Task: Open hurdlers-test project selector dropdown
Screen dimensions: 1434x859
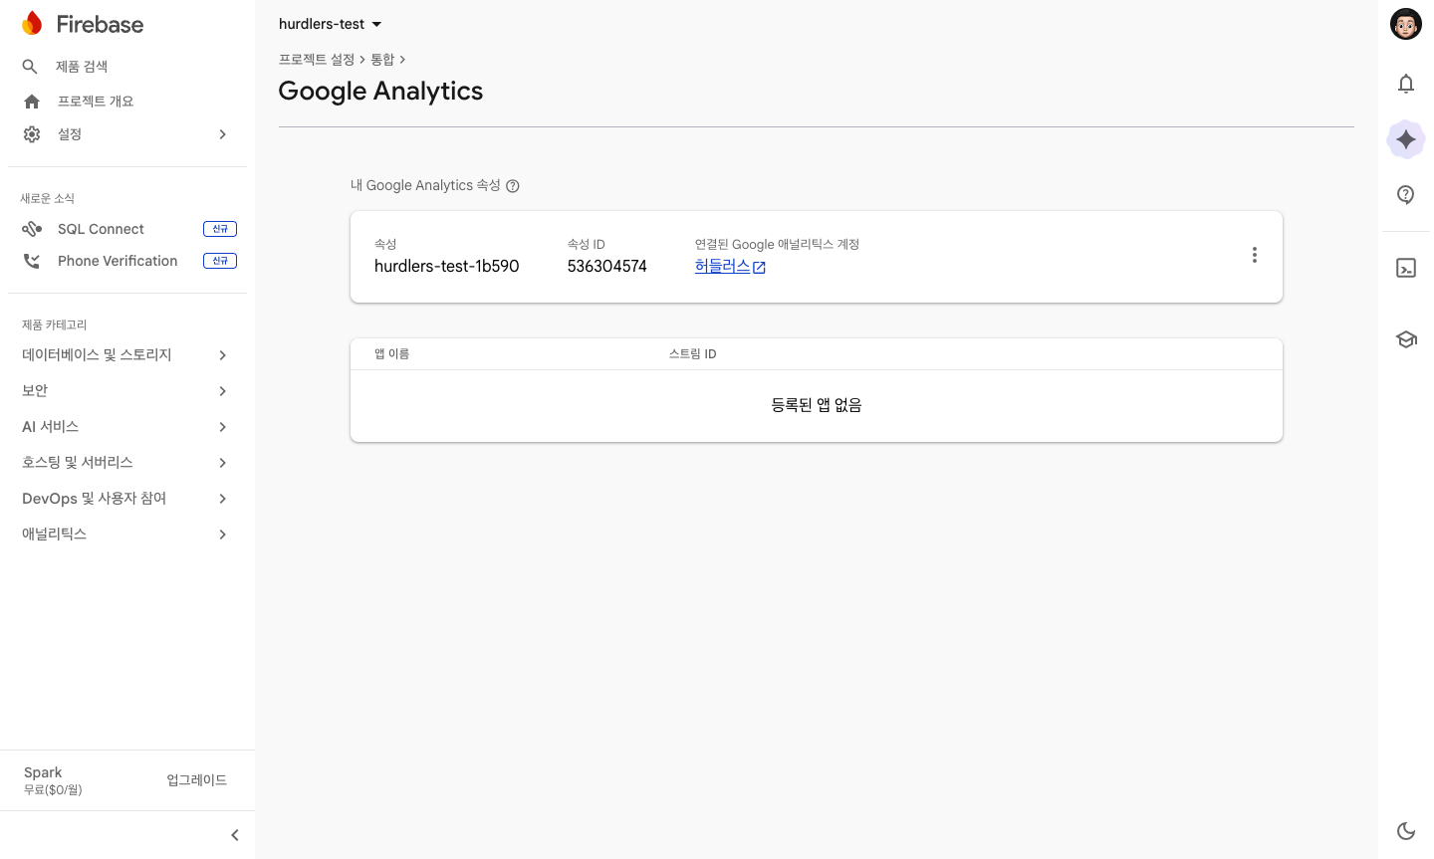Action: pos(331,24)
